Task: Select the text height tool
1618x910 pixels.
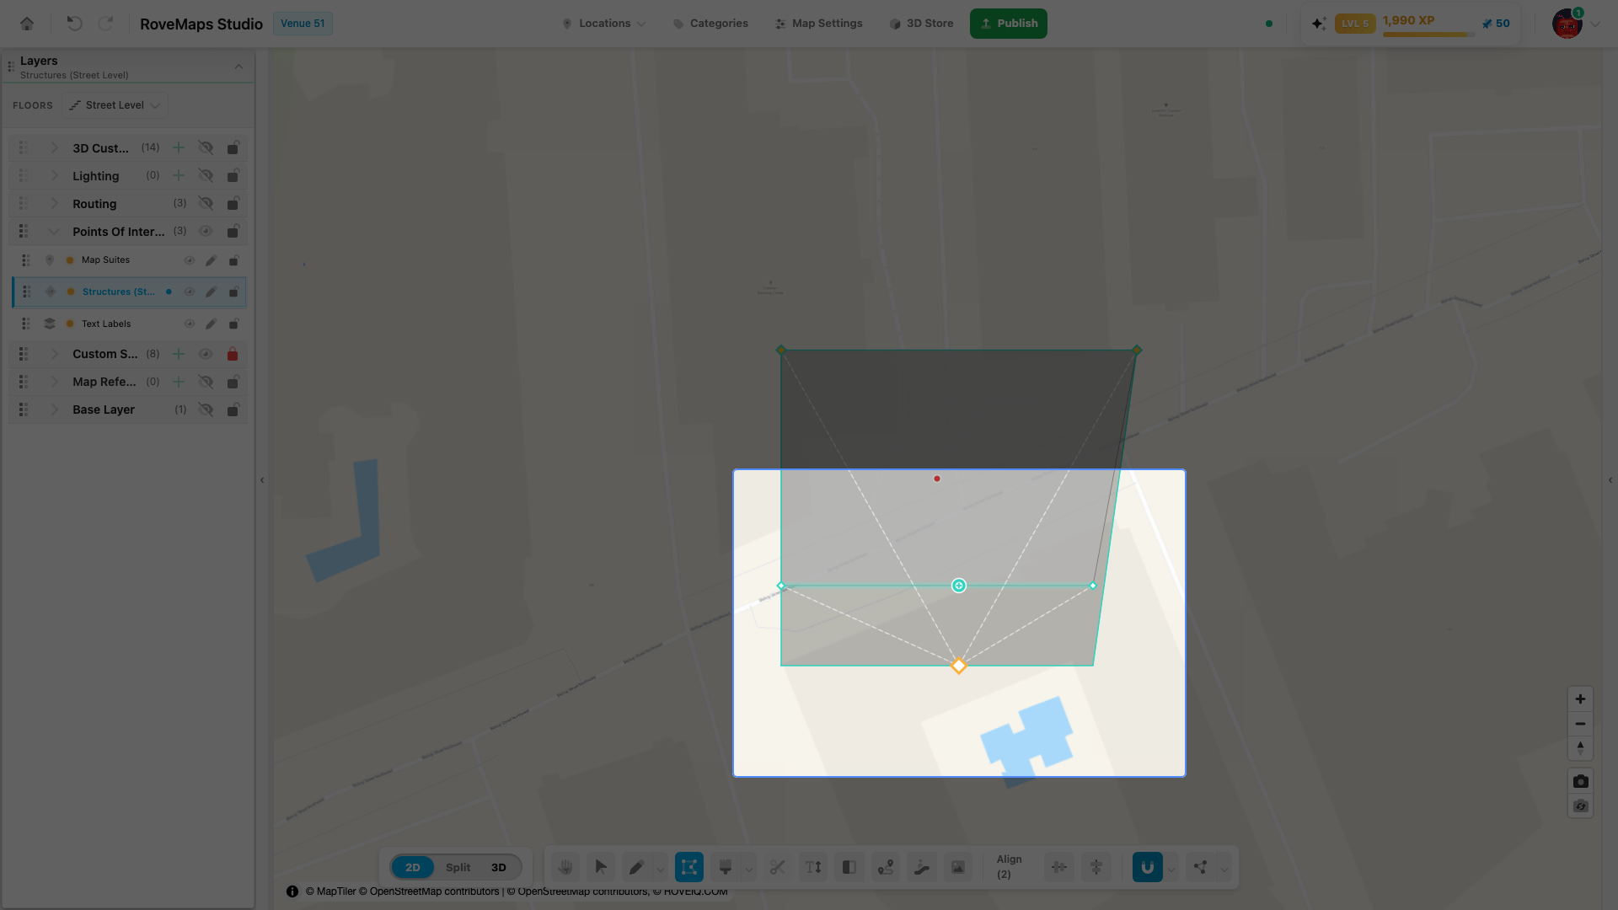Action: pyautogui.click(x=813, y=867)
